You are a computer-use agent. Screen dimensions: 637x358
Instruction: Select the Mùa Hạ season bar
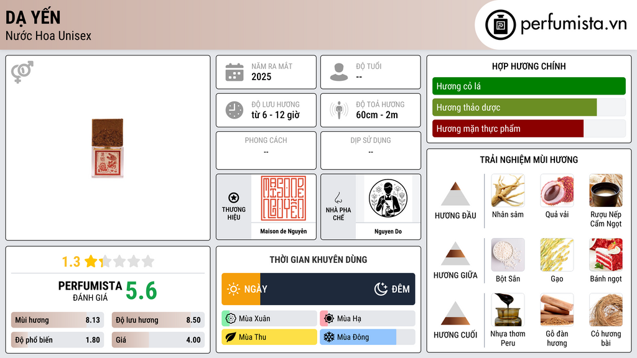(x=368, y=319)
